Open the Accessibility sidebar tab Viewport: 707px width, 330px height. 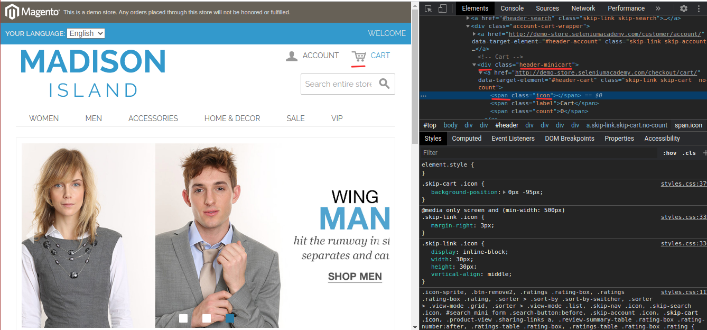click(662, 139)
